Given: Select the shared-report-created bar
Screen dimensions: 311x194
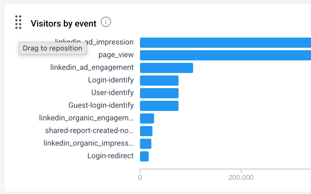Looking at the screenshot, I should 146,131.
